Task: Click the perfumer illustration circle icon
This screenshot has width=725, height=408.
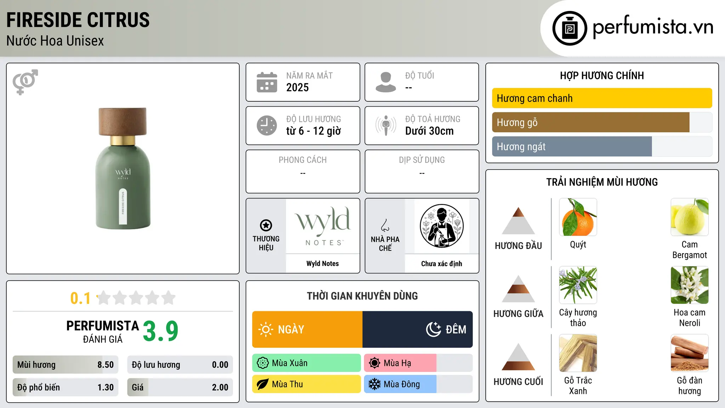Action: (442, 226)
